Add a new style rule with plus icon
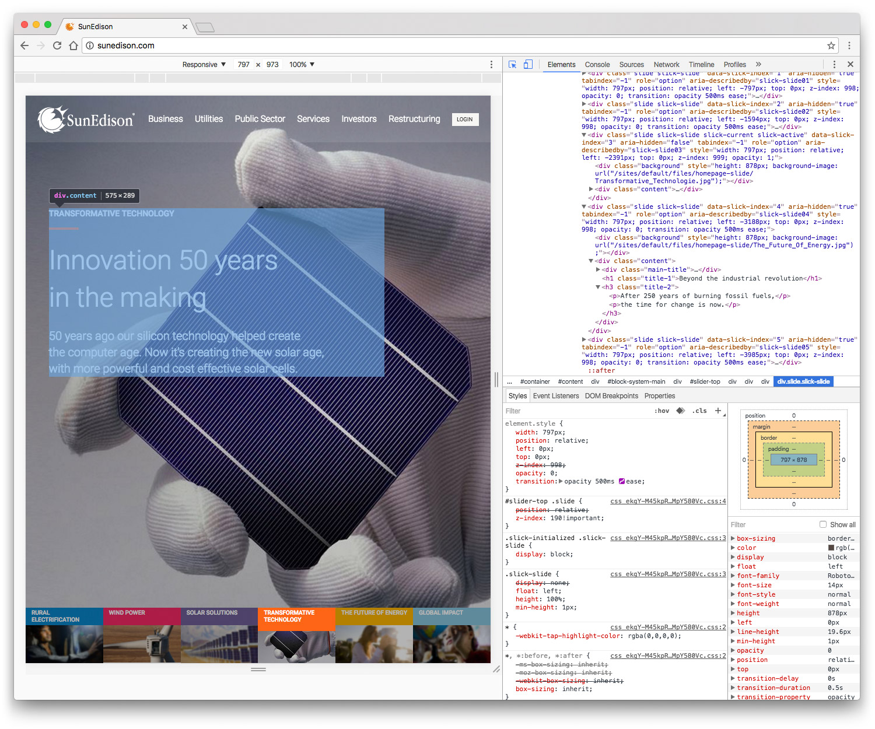 [718, 411]
